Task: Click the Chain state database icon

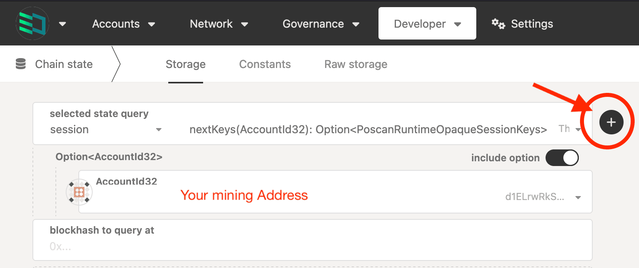Action: (x=21, y=64)
